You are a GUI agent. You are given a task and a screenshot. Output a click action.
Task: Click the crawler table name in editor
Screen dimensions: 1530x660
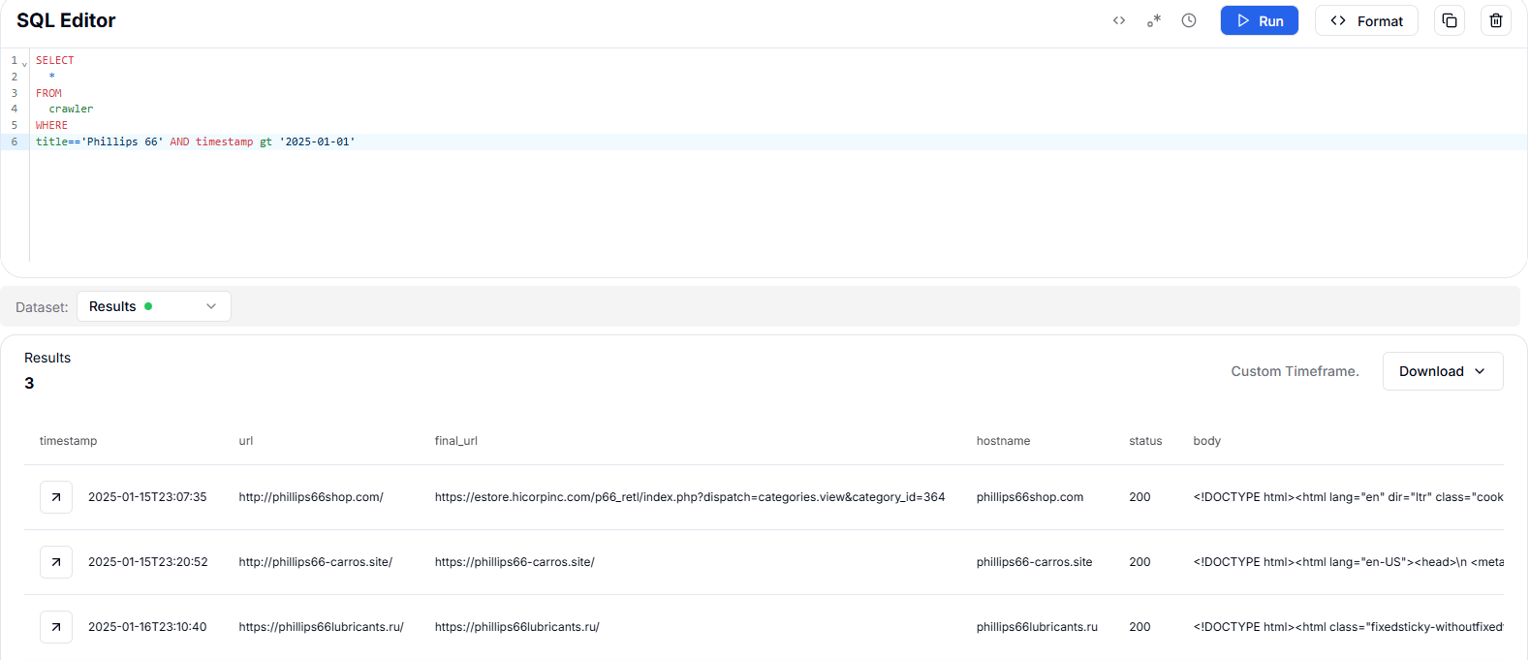(72, 109)
